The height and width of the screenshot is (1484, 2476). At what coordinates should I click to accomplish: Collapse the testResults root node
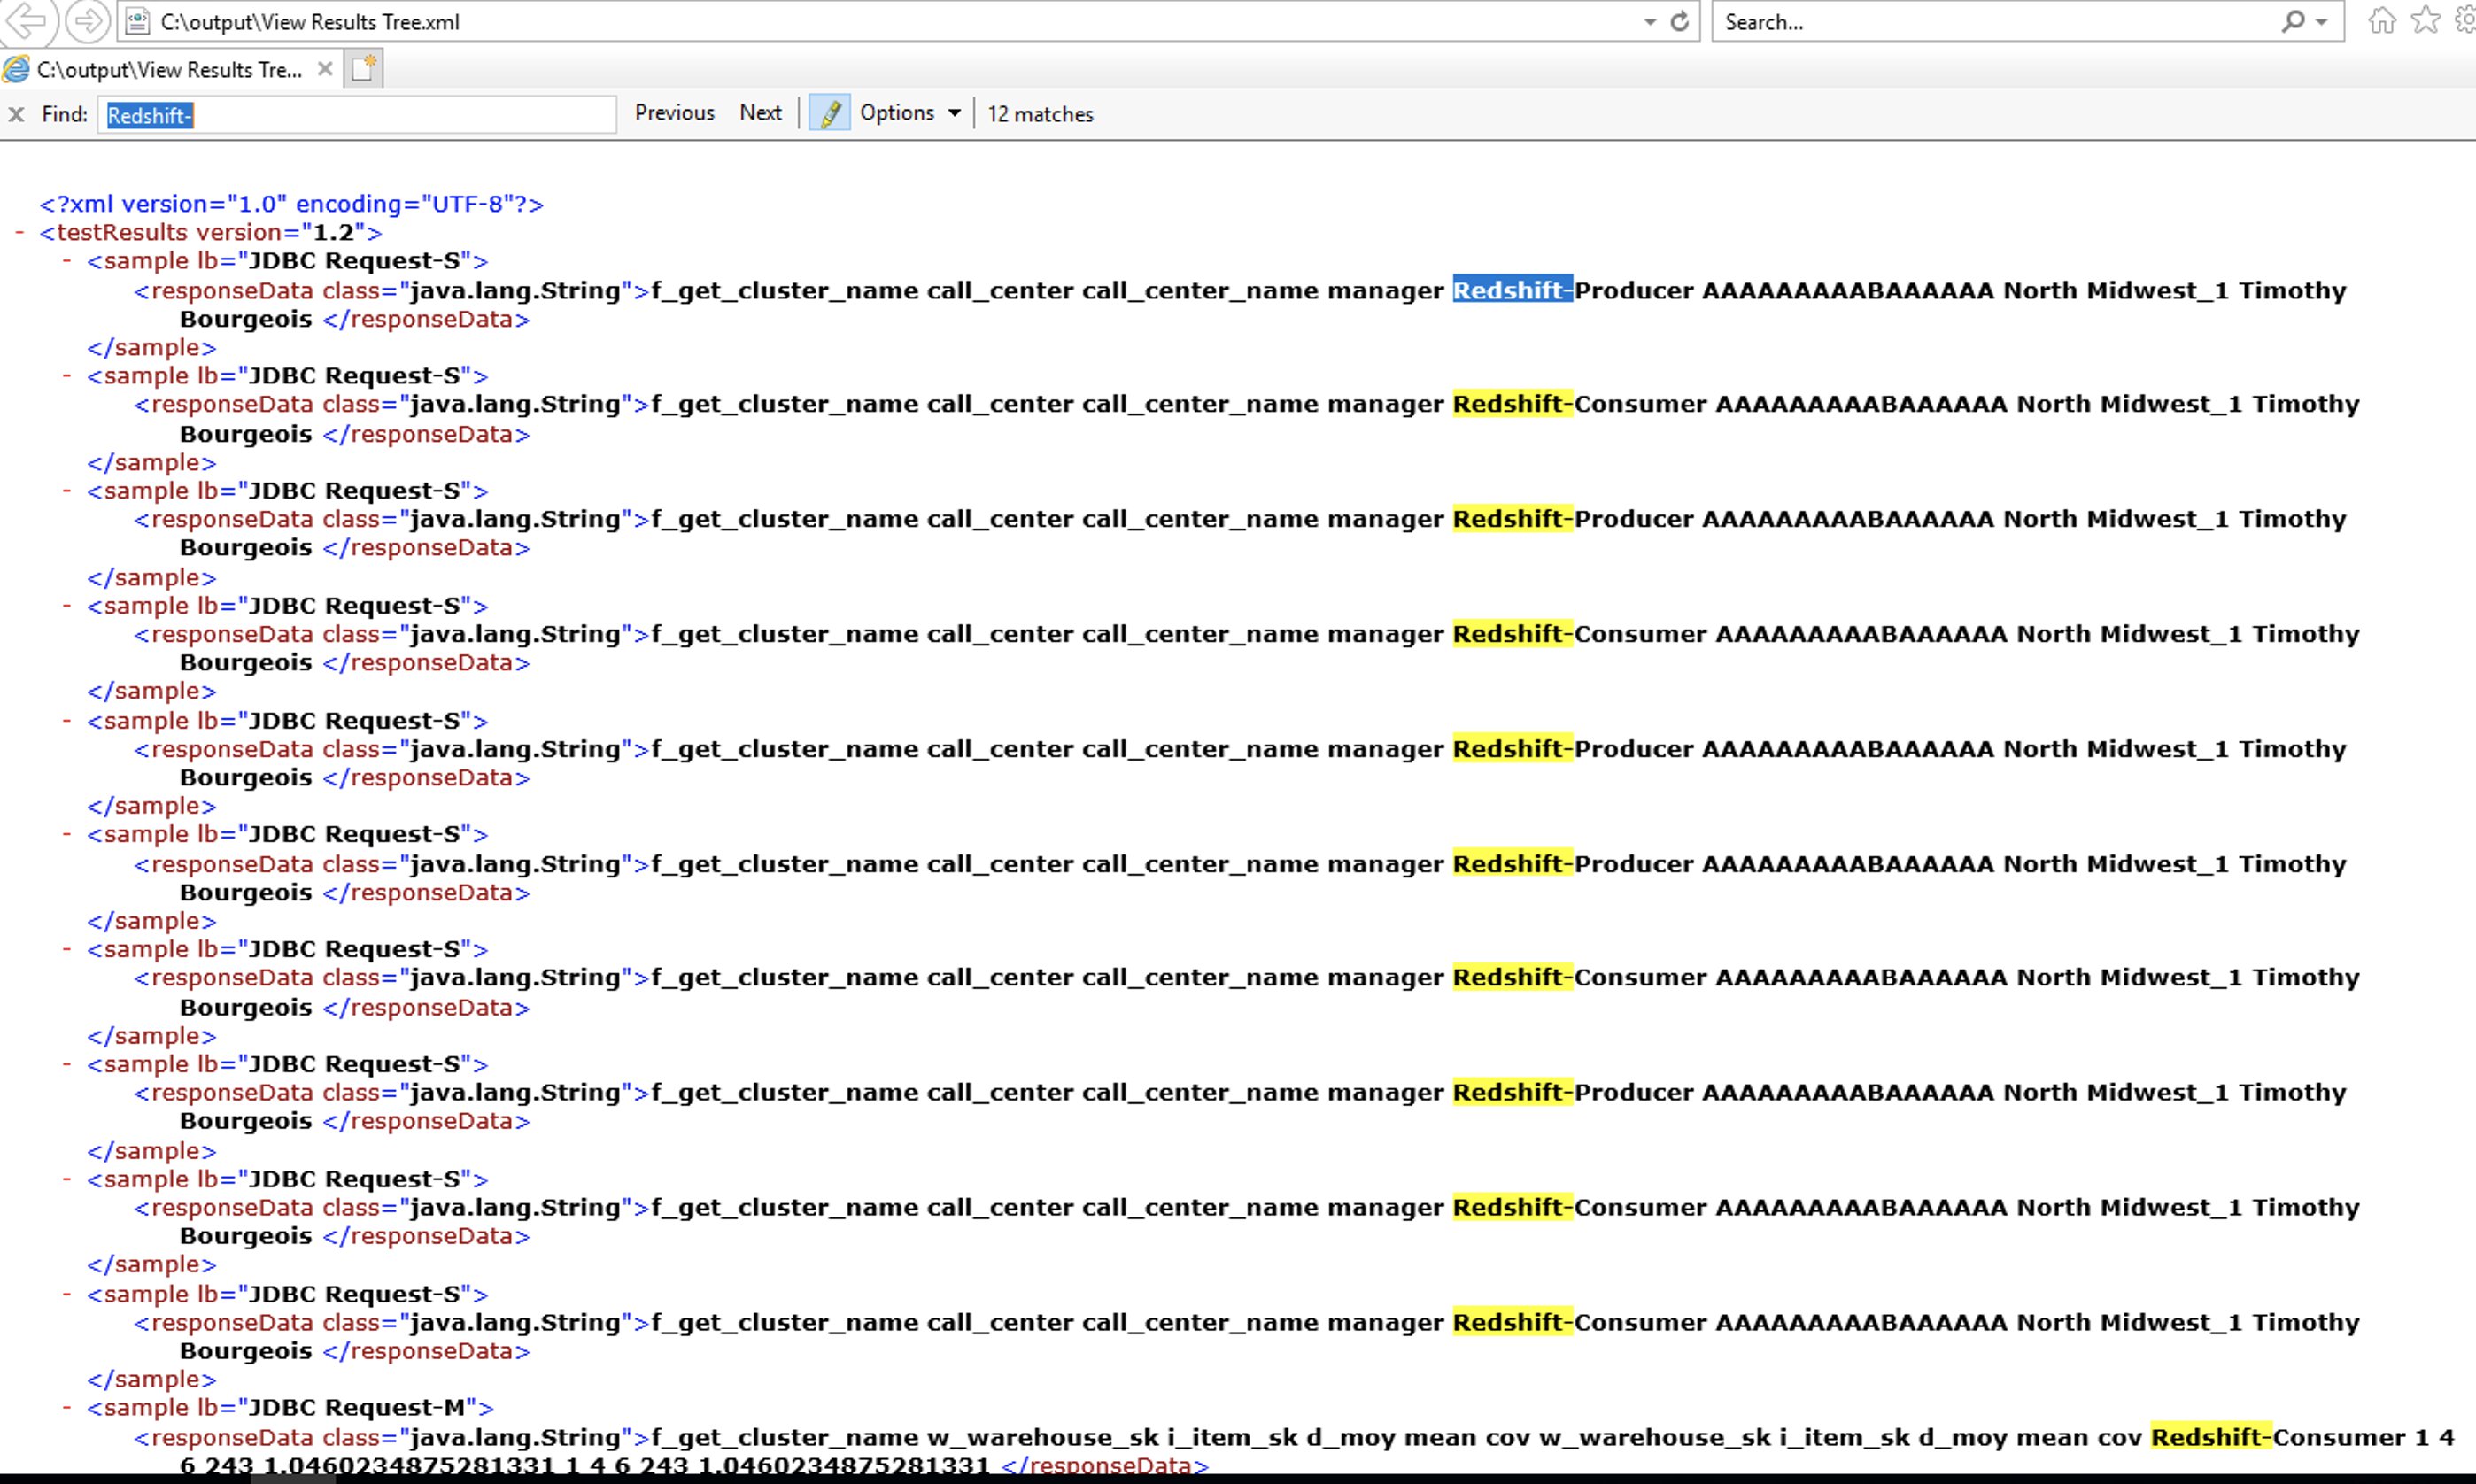coord(19,232)
